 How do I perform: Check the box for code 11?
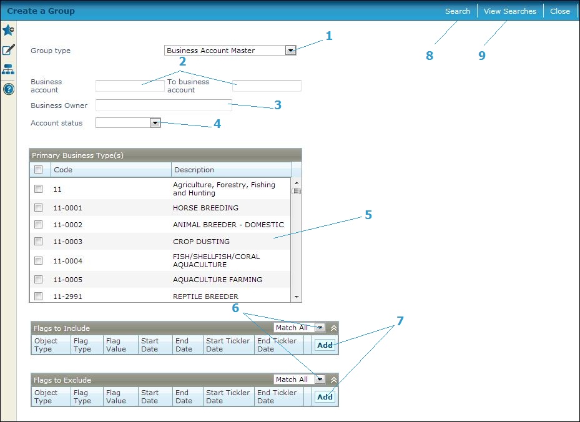[x=38, y=189]
